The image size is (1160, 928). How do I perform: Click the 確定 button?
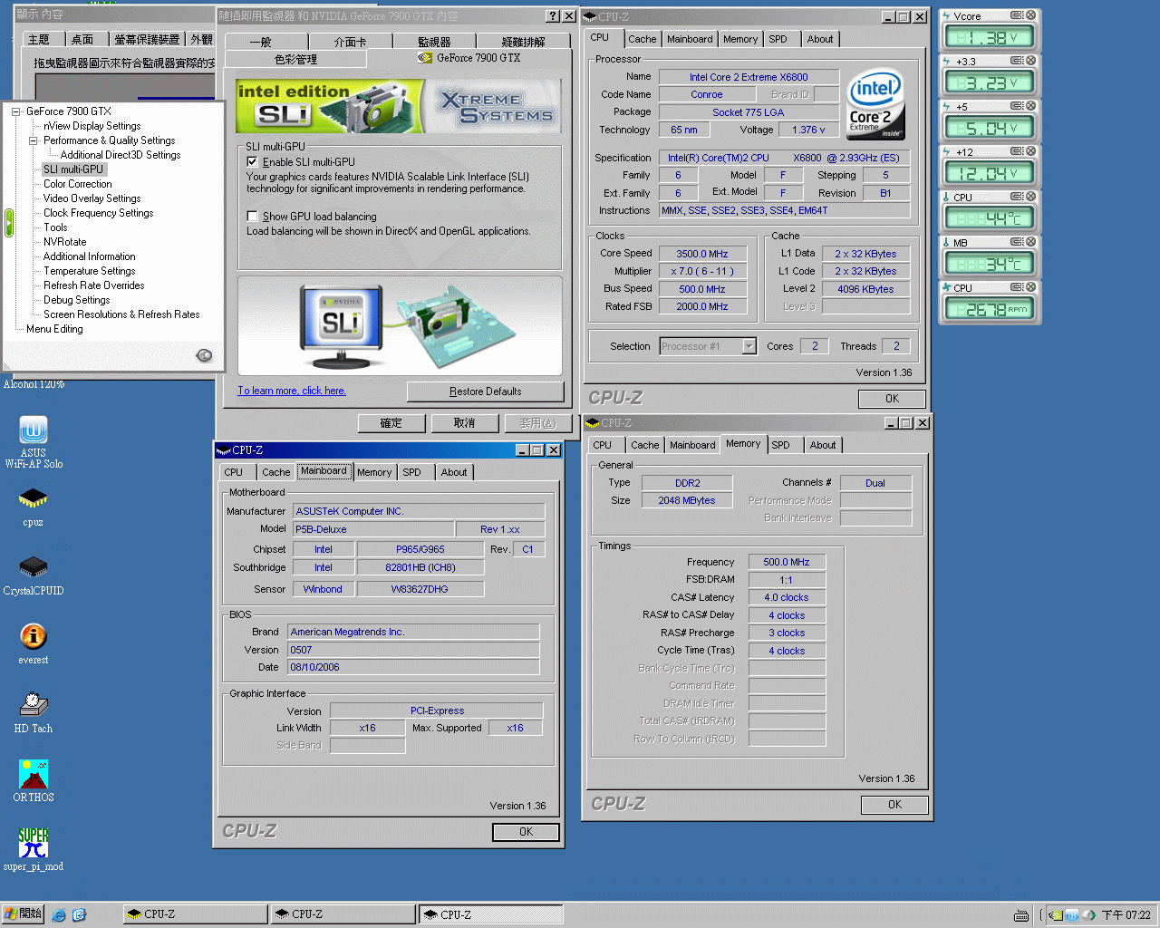point(391,423)
